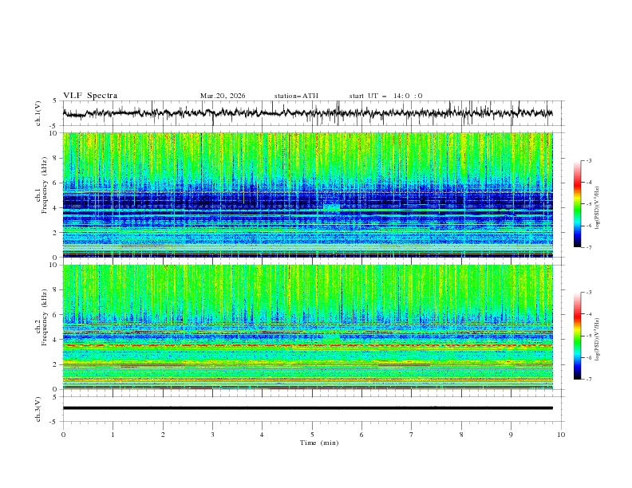Click the -3 value on the upper color bar

587,161
